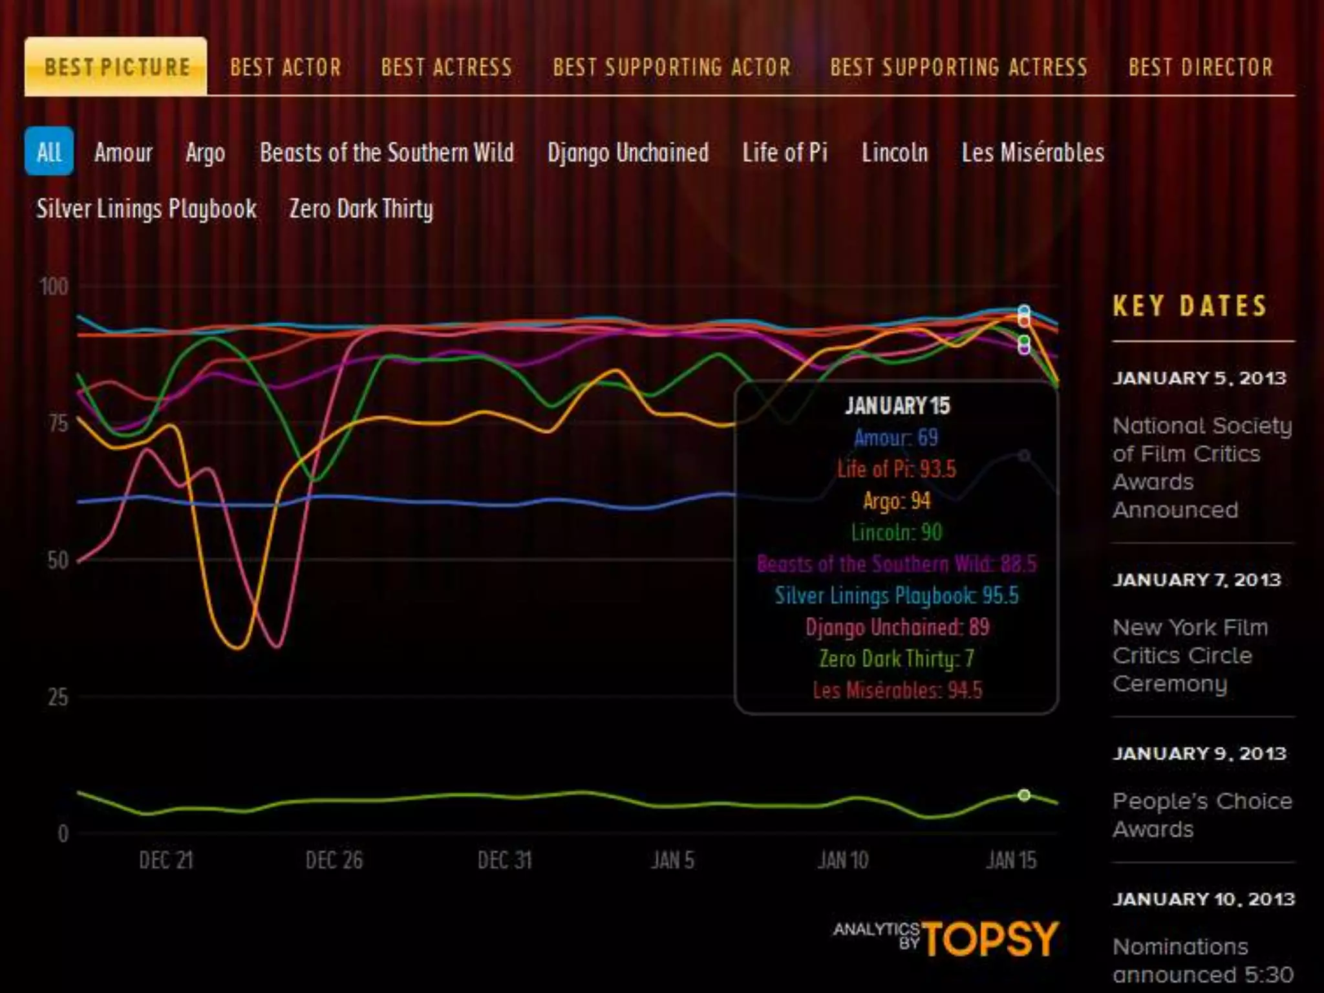The width and height of the screenshot is (1324, 993).
Task: Switch to the Best Actor tab
Action: tap(285, 67)
